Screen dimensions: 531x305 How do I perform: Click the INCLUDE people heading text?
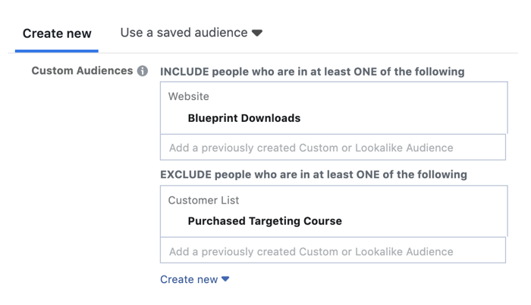(x=313, y=72)
